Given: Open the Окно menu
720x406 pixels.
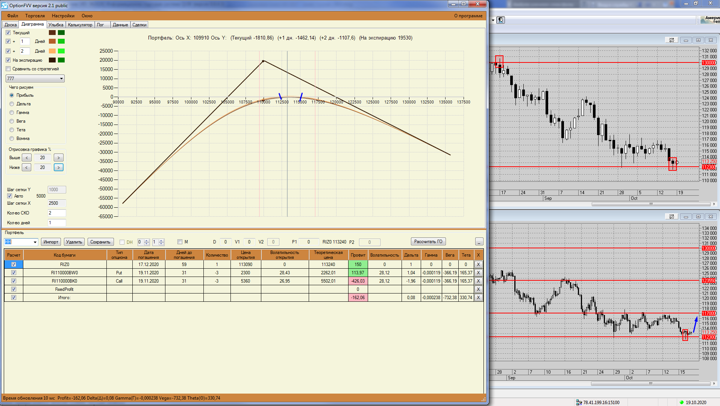Looking at the screenshot, I should [87, 16].
